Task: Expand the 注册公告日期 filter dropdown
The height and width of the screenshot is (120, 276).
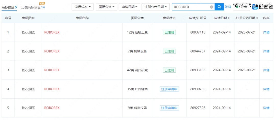Action: [156, 7]
